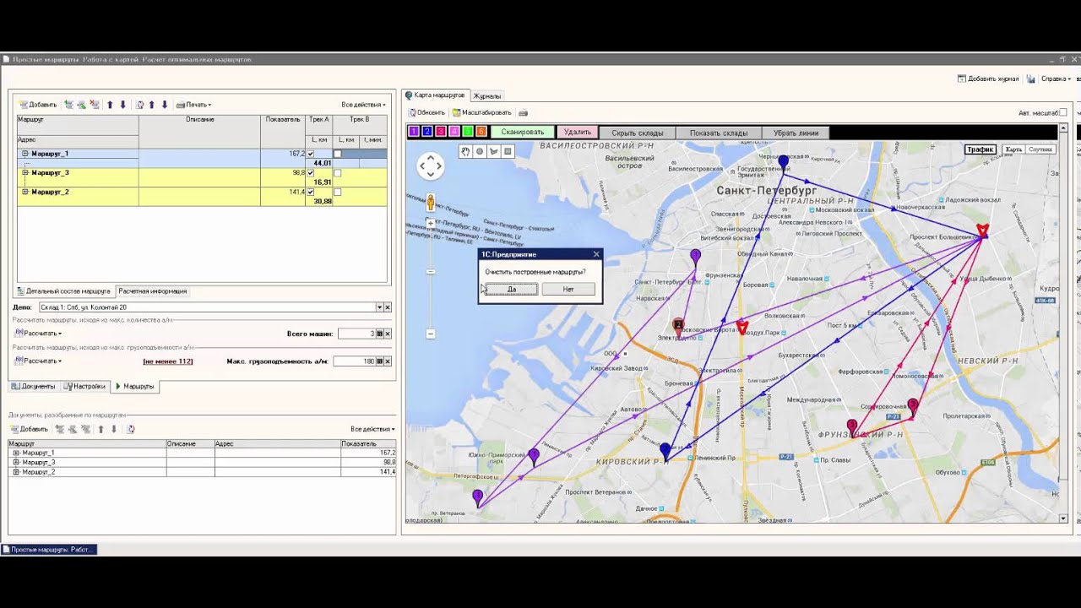
Task: Click Обновить on the map toolbar
Action: tap(426, 112)
